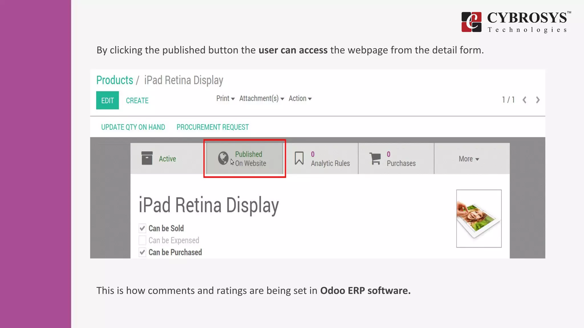Image resolution: width=584 pixels, height=328 pixels.
Task: Click UPDATE QTY ON HAND
Action: pos(133,127)
